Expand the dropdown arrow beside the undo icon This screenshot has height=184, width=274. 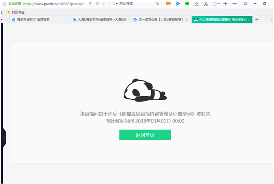click(x=219, y=4)
